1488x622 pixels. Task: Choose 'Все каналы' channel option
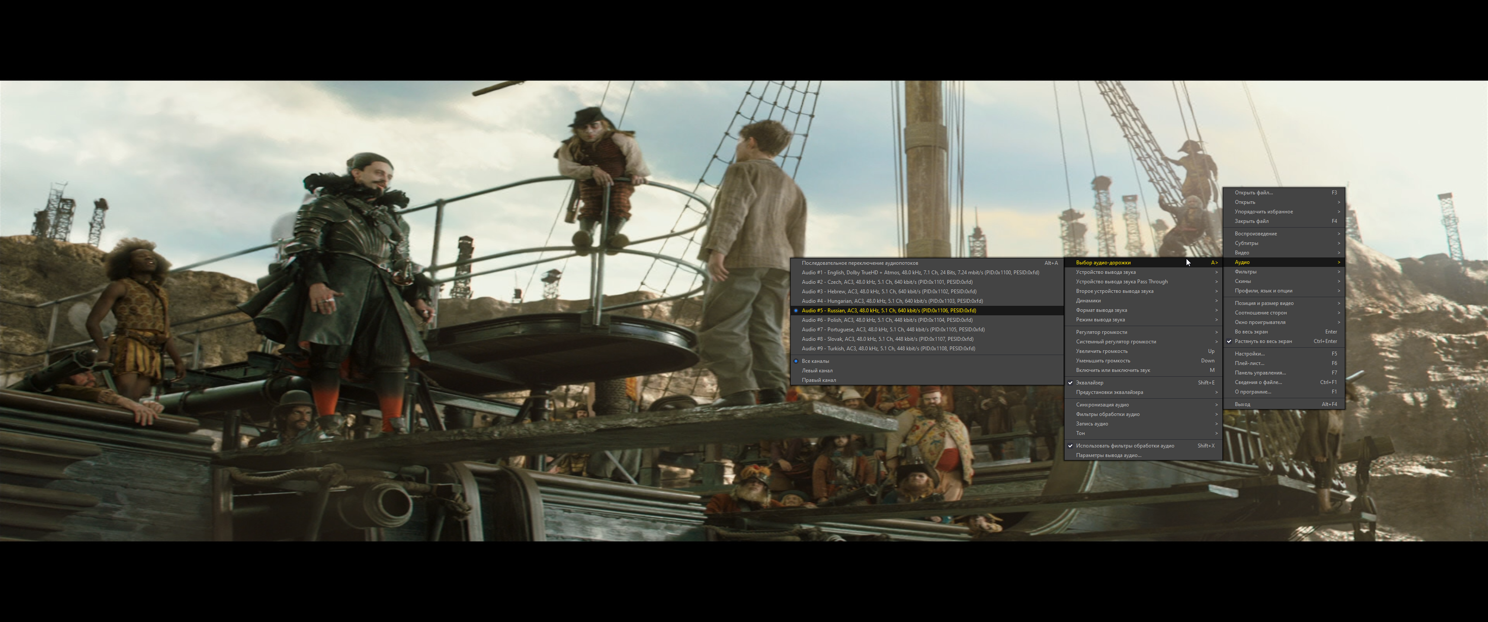pyautogui.click(x=927, y=361)
